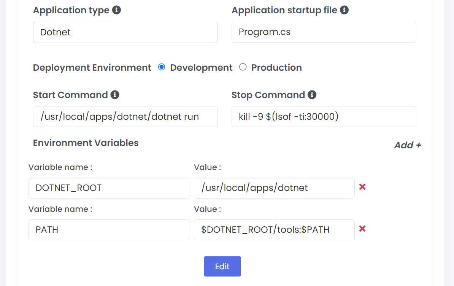Click the DOTNET_ROOT variable name field
The height and width of the screenshot is (286, 454).
109,188
